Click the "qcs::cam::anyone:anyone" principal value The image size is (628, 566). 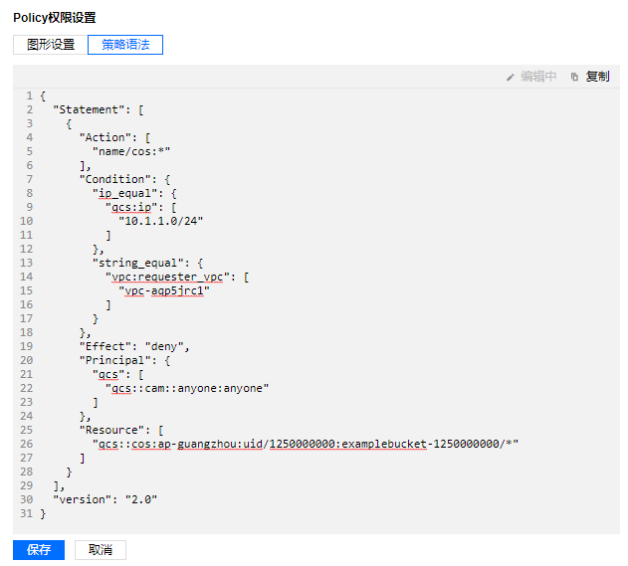click(x=187, y=388)
